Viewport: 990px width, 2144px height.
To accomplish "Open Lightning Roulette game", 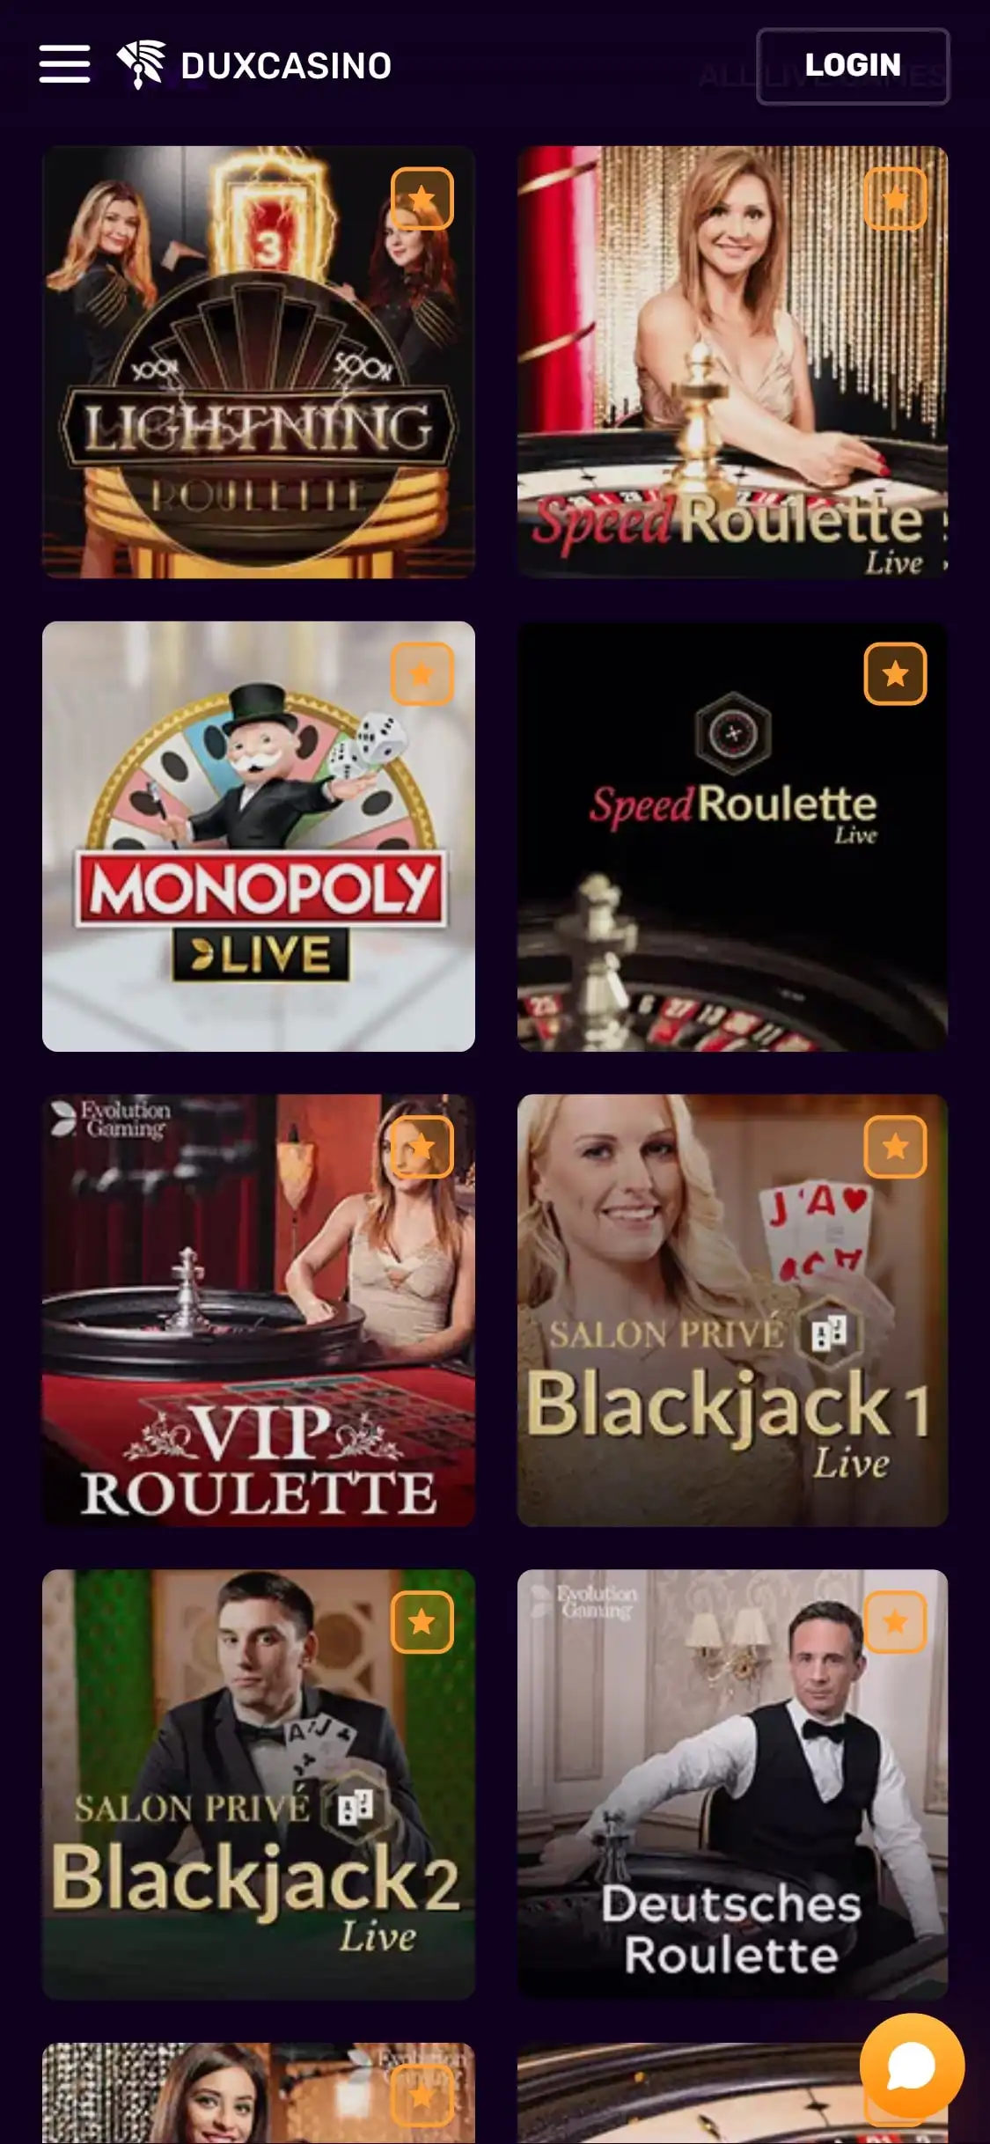I will coord(259,362).
